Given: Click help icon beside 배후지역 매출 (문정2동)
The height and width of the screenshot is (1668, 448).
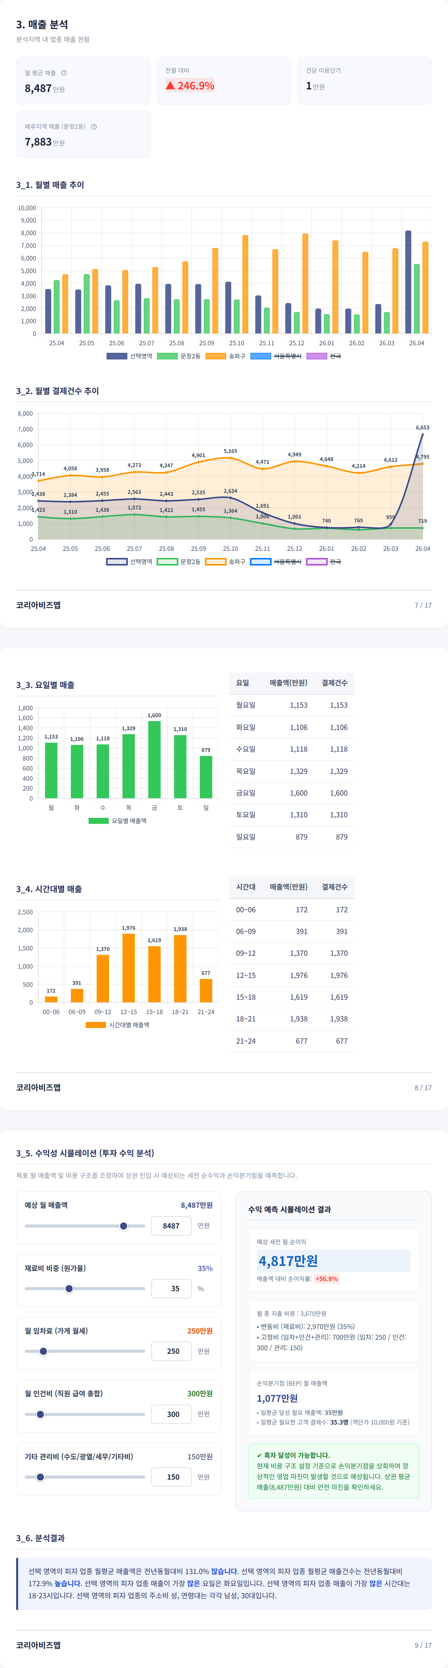Looking at the screenshot, I should pyautogui.click(x=94, y=126).
